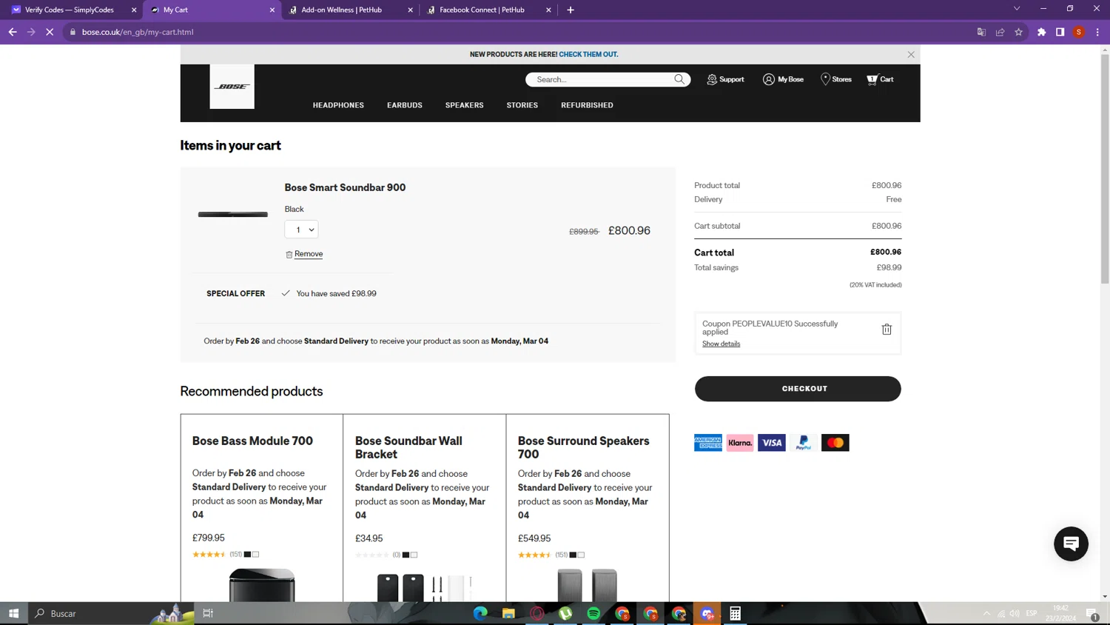Remove the Soundbar 900 from cart

[x=304, y=254]
